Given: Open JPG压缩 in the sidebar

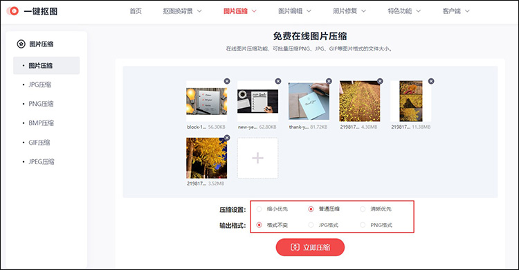Looking at the screenshot, I should coord(39,84).
